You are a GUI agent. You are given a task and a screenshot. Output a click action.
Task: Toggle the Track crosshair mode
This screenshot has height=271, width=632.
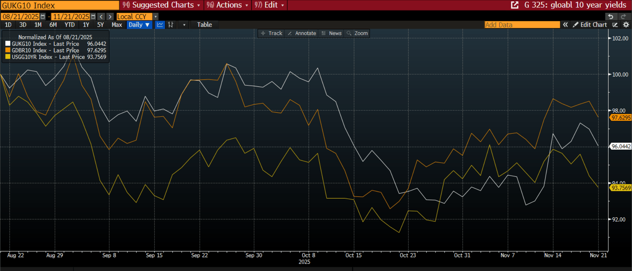tap(272, 33)
